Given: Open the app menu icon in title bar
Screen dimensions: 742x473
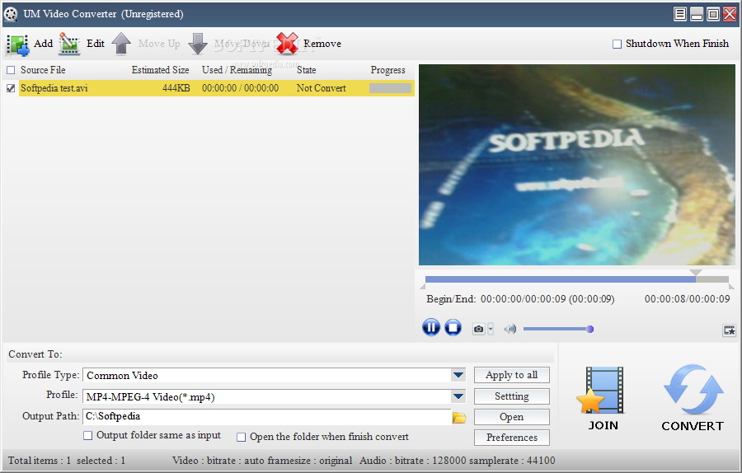Looking at the screenshot, I should pyautogui.click(x=680, y=14).
